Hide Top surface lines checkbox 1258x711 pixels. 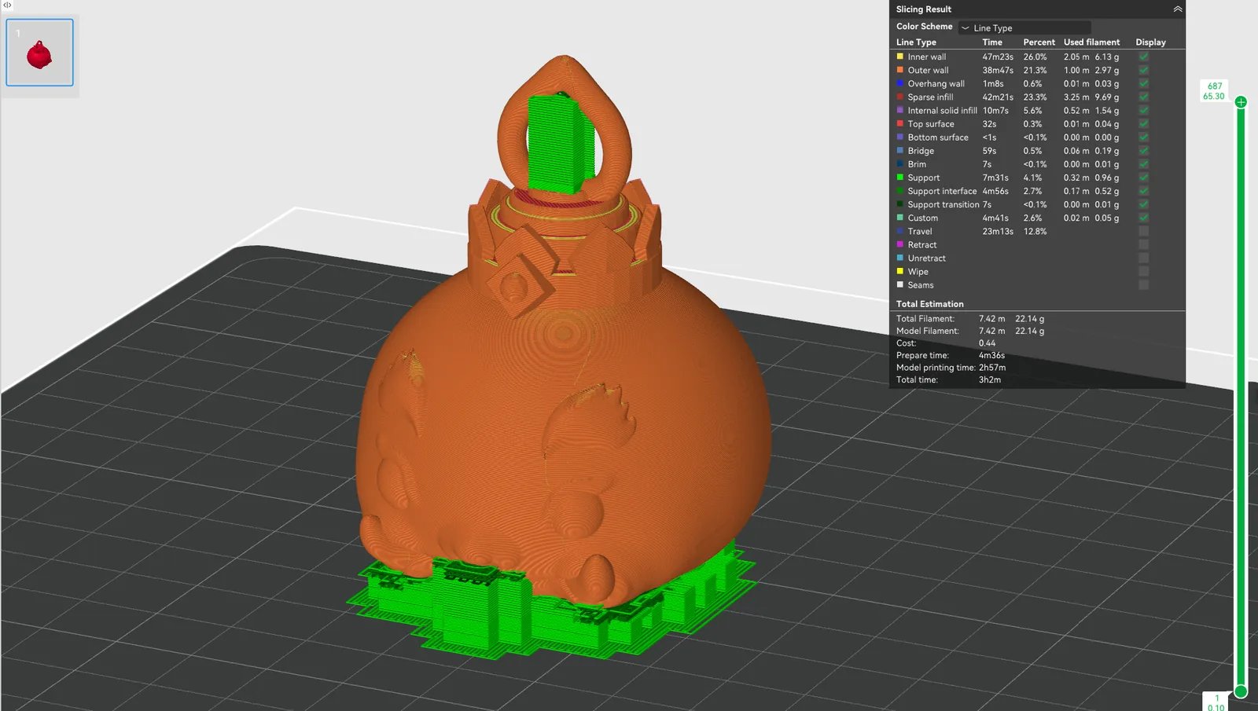click(x=1144, y=123)
